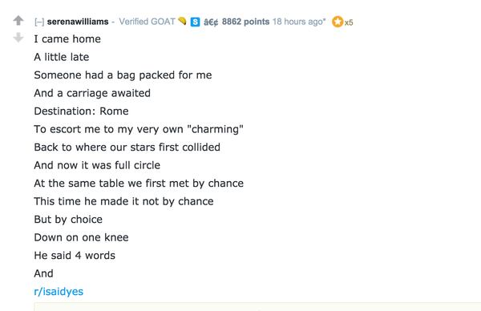This screenshot has height=311, width=481.
Task: Click "And a carriage awaited" text
Action: tap(92, 93)
